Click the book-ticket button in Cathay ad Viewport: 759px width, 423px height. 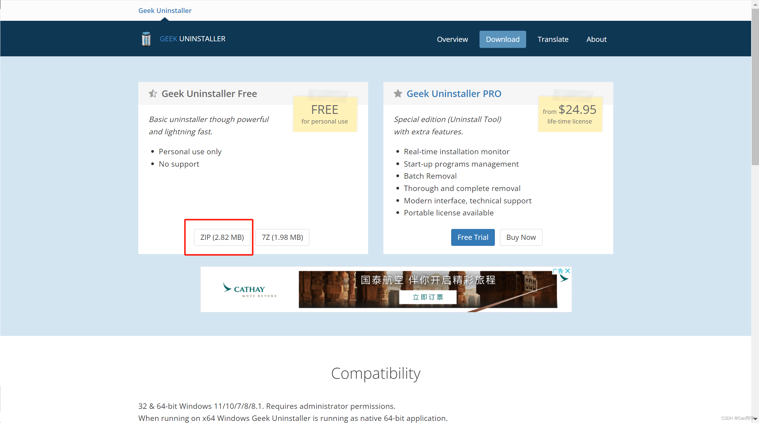click(x=428, y=297)
